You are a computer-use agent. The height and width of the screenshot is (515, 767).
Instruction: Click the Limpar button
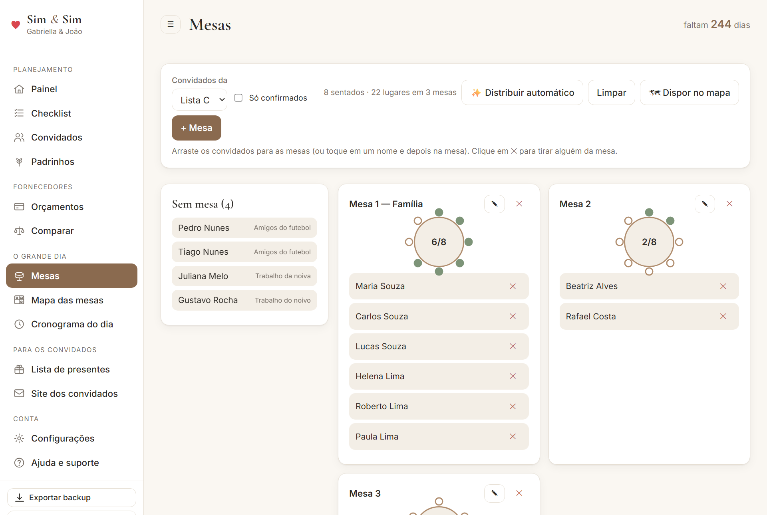611,93
